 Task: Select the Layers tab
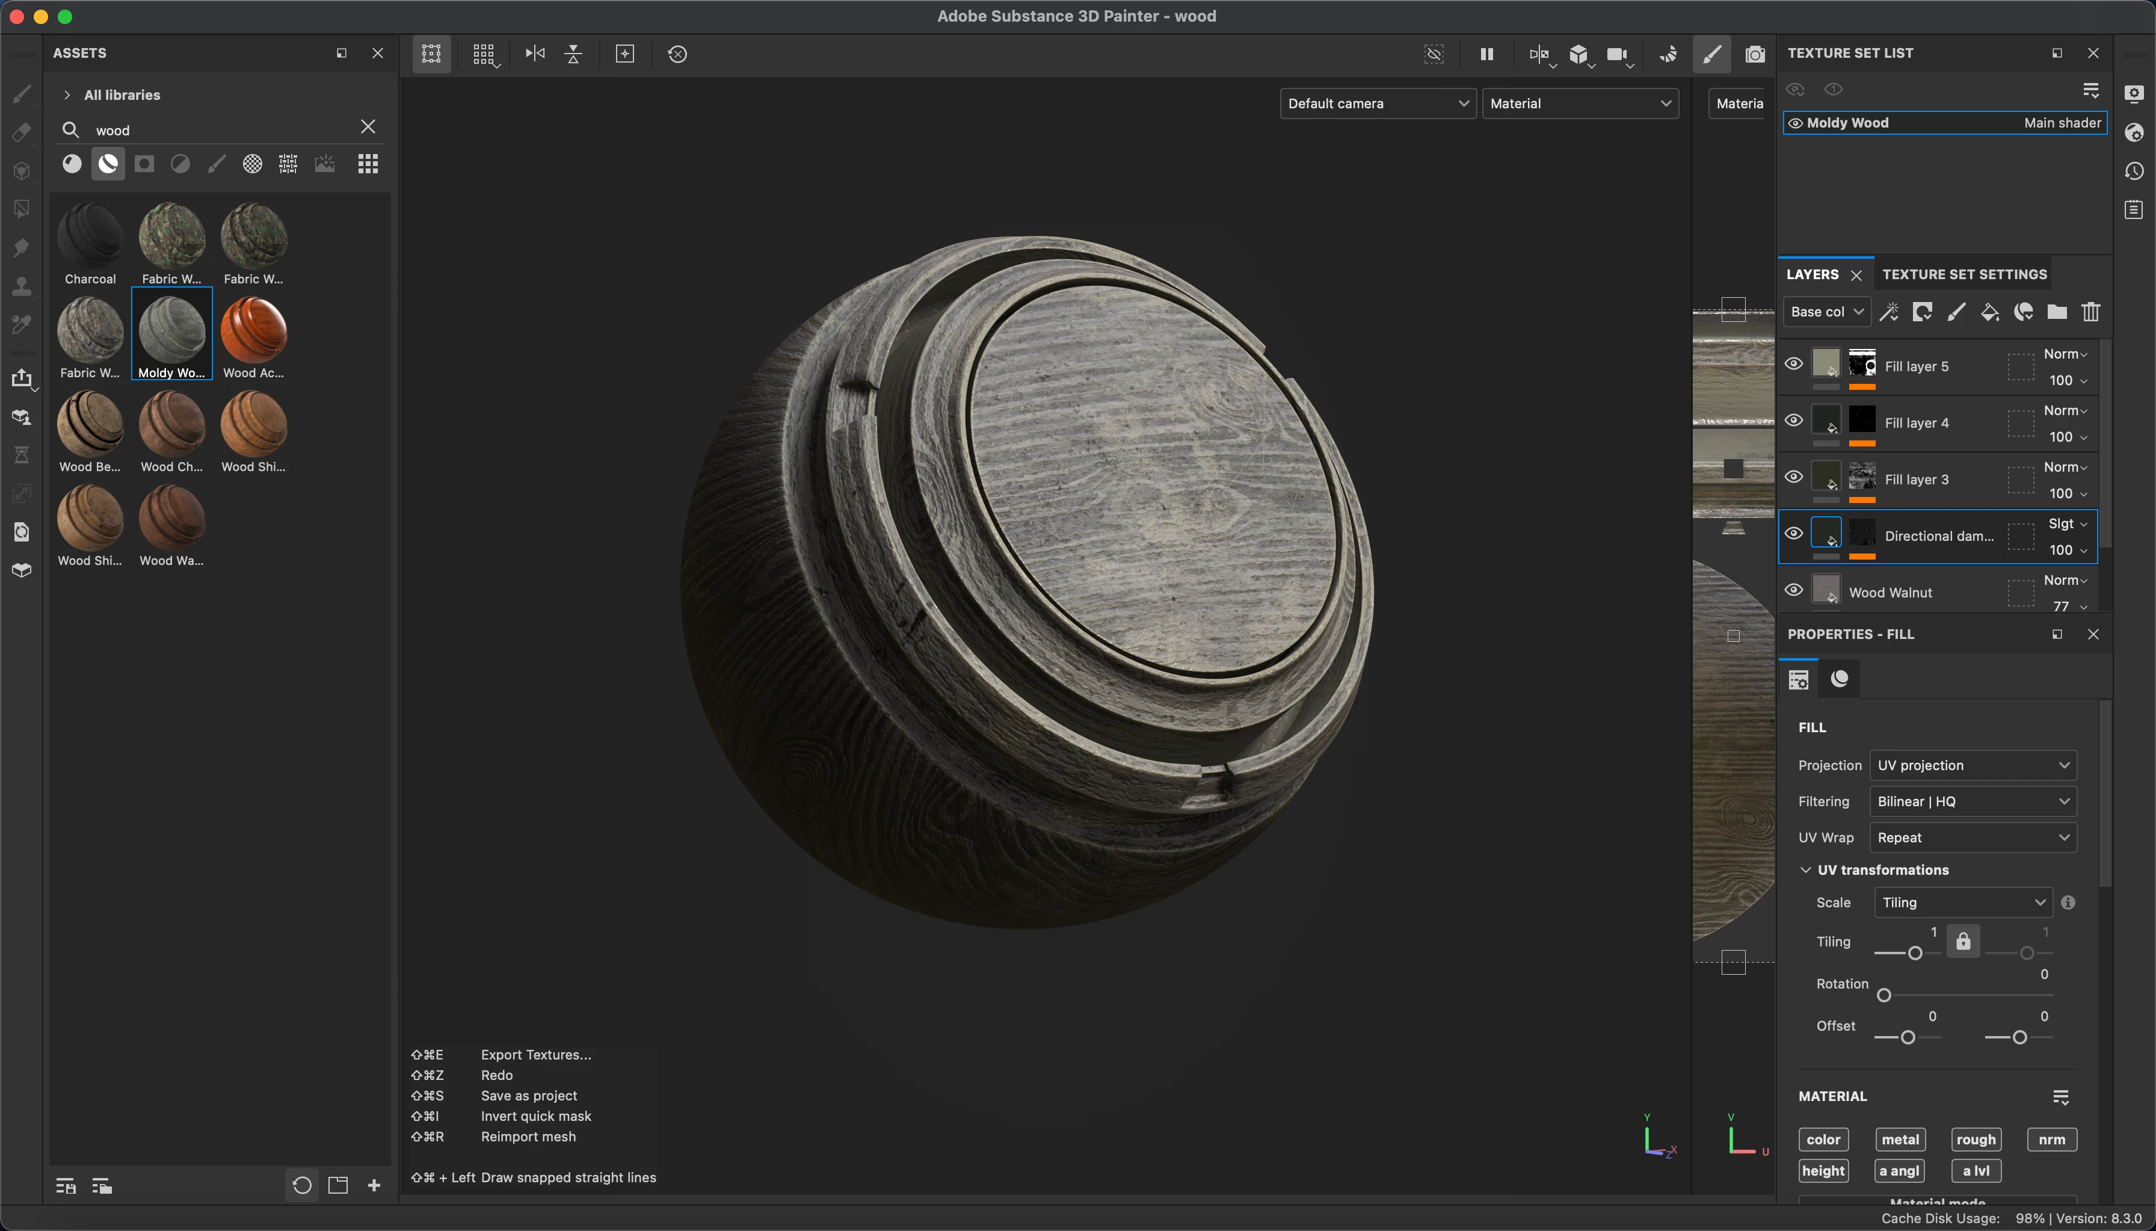1812,274
